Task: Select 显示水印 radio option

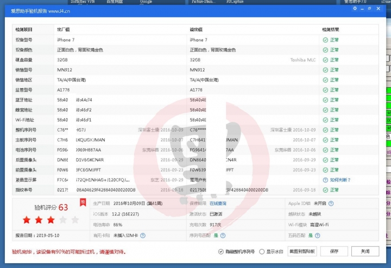Action: pyautogui.click(x=262, y=252)
